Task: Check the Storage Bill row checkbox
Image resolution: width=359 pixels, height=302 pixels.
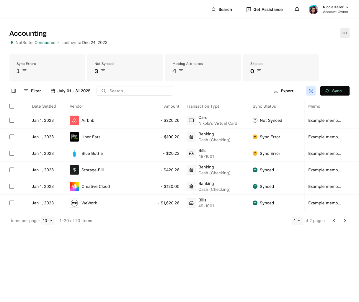Action: pos(12,170)
